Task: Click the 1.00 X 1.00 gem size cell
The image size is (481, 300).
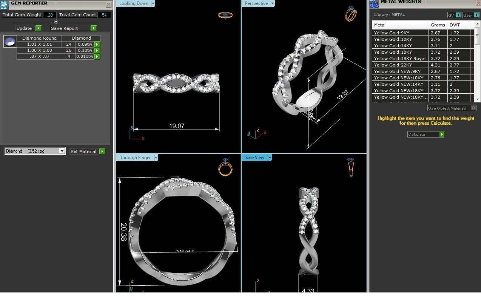Action: point(39,50)
